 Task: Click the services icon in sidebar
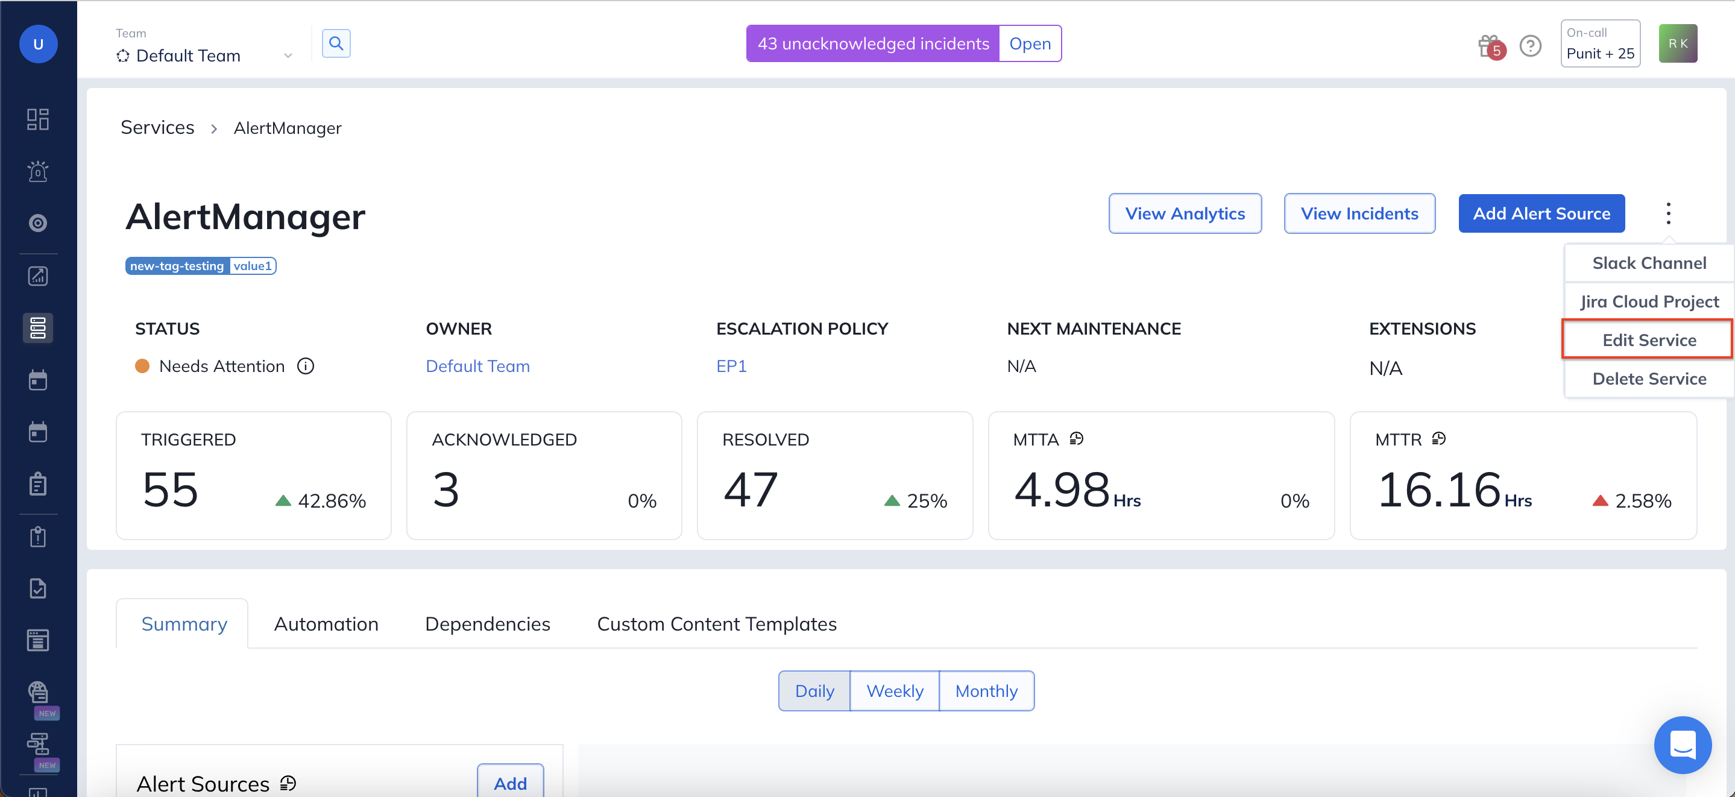coord(38,328)
